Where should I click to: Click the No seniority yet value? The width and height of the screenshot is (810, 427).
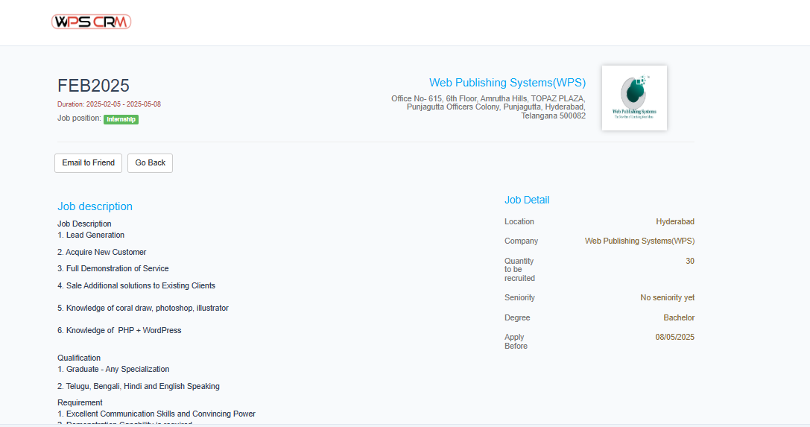[667, 297]
